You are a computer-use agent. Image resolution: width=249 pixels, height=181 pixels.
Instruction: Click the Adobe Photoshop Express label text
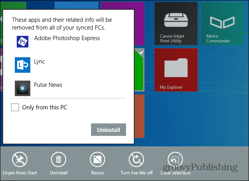click(x=67, y=38)
